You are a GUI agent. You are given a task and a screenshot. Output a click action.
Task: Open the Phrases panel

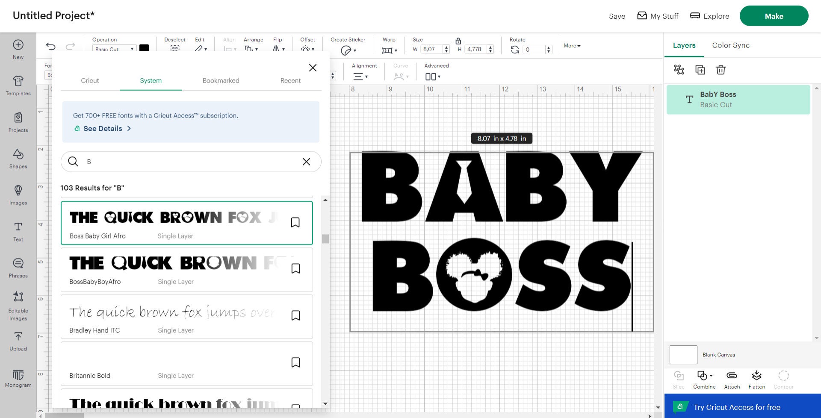(x=18, y=268)
